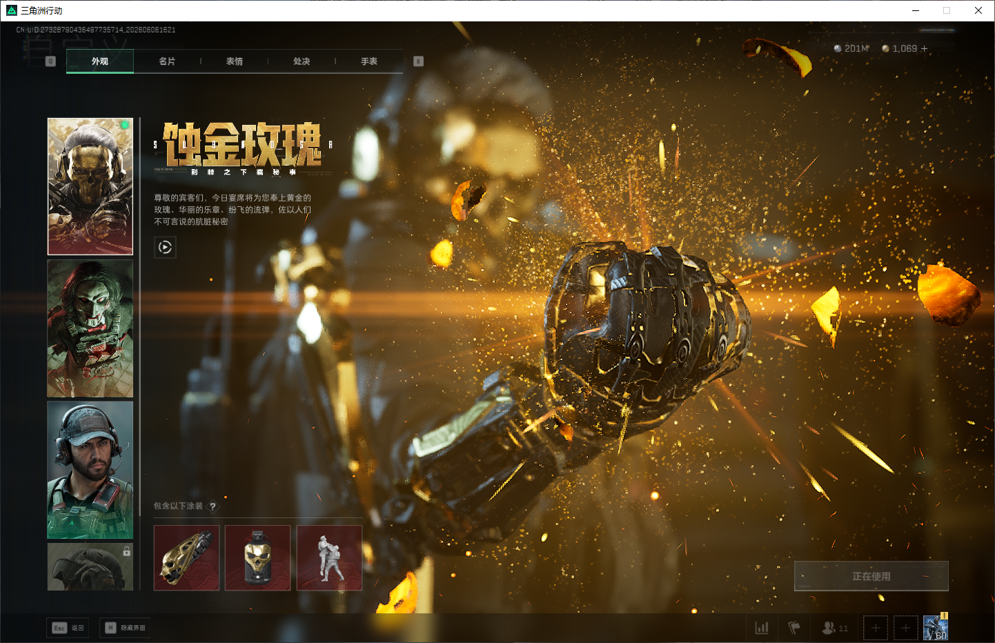Switch to the 表情 tab
Screen dimensions: 995x643
click(235, 61)
